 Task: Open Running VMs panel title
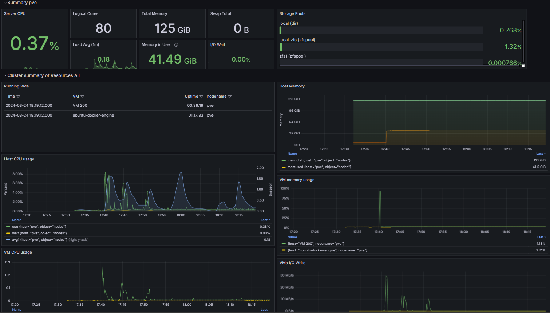coord(16,86)
